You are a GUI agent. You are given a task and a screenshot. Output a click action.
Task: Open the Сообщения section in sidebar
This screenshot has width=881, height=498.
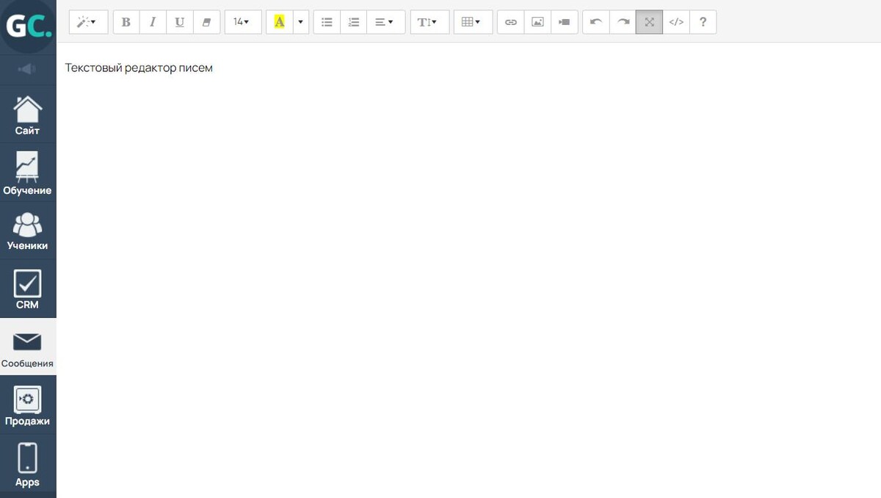click(28, 348)
